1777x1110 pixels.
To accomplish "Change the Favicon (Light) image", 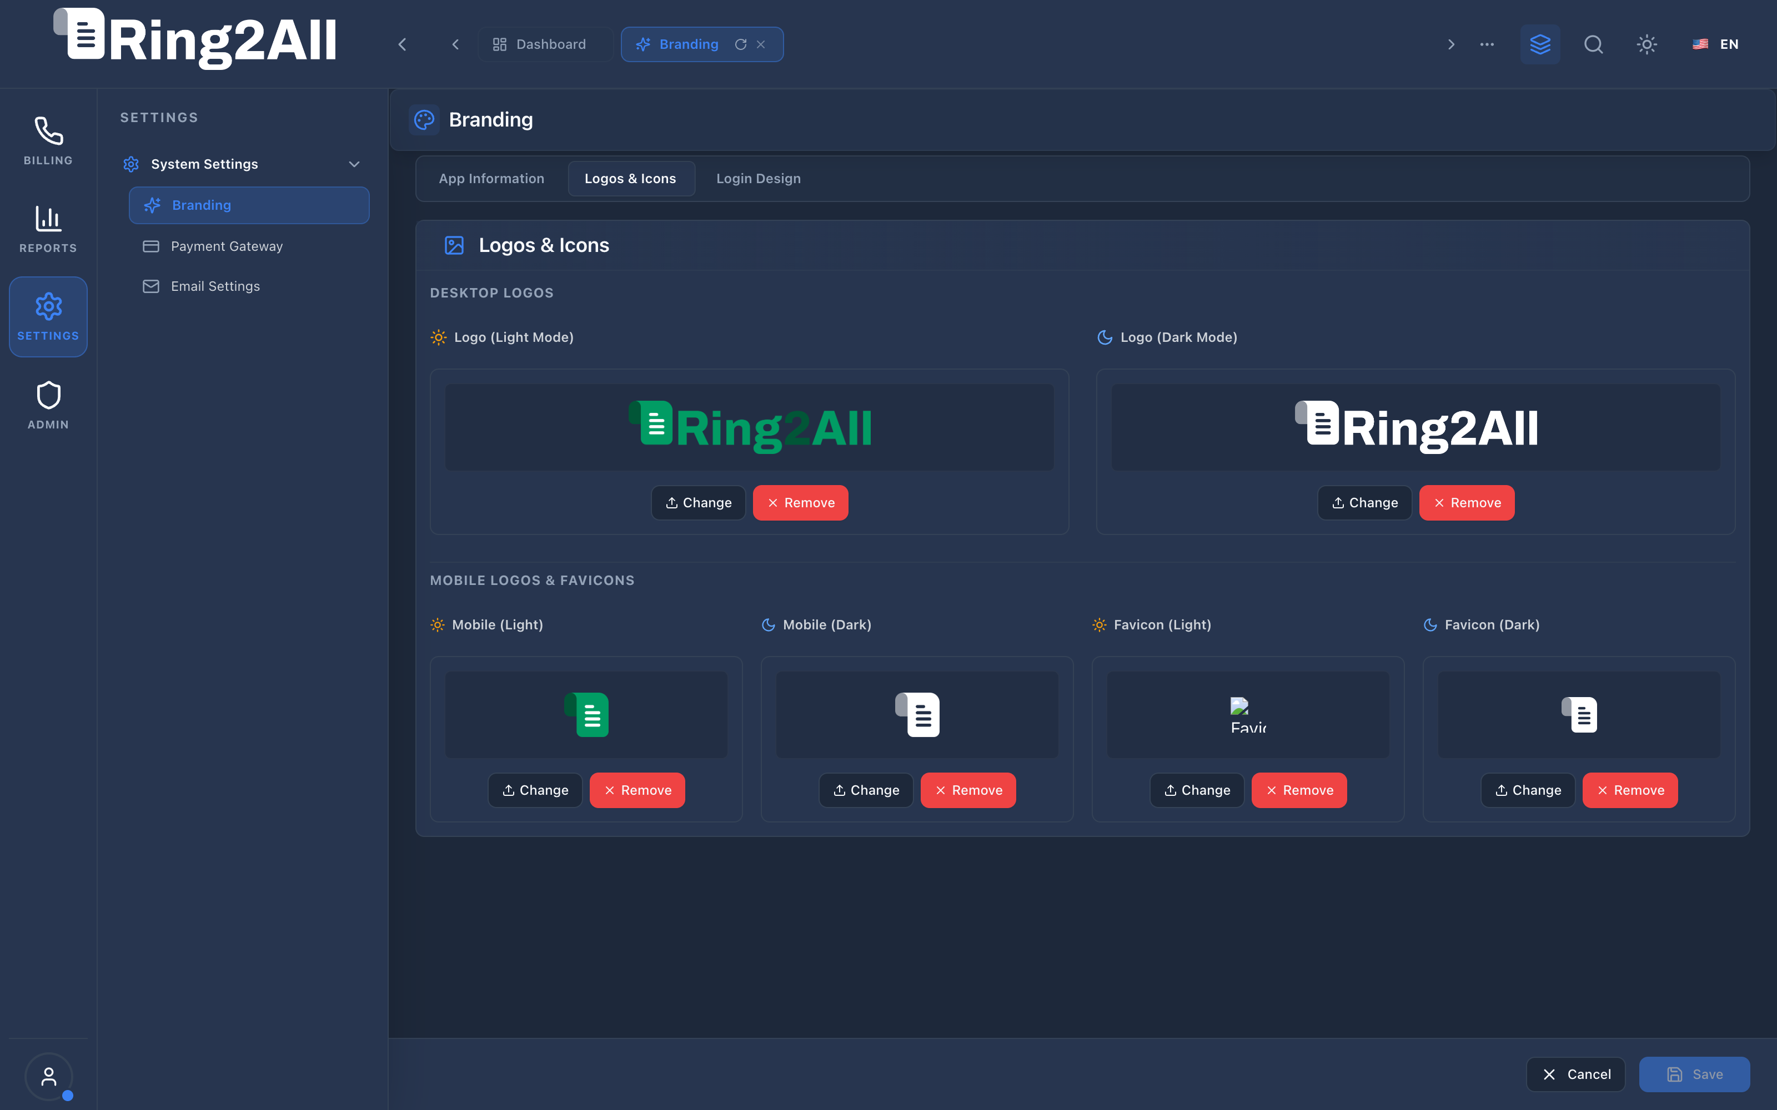I will (1197, 791).
